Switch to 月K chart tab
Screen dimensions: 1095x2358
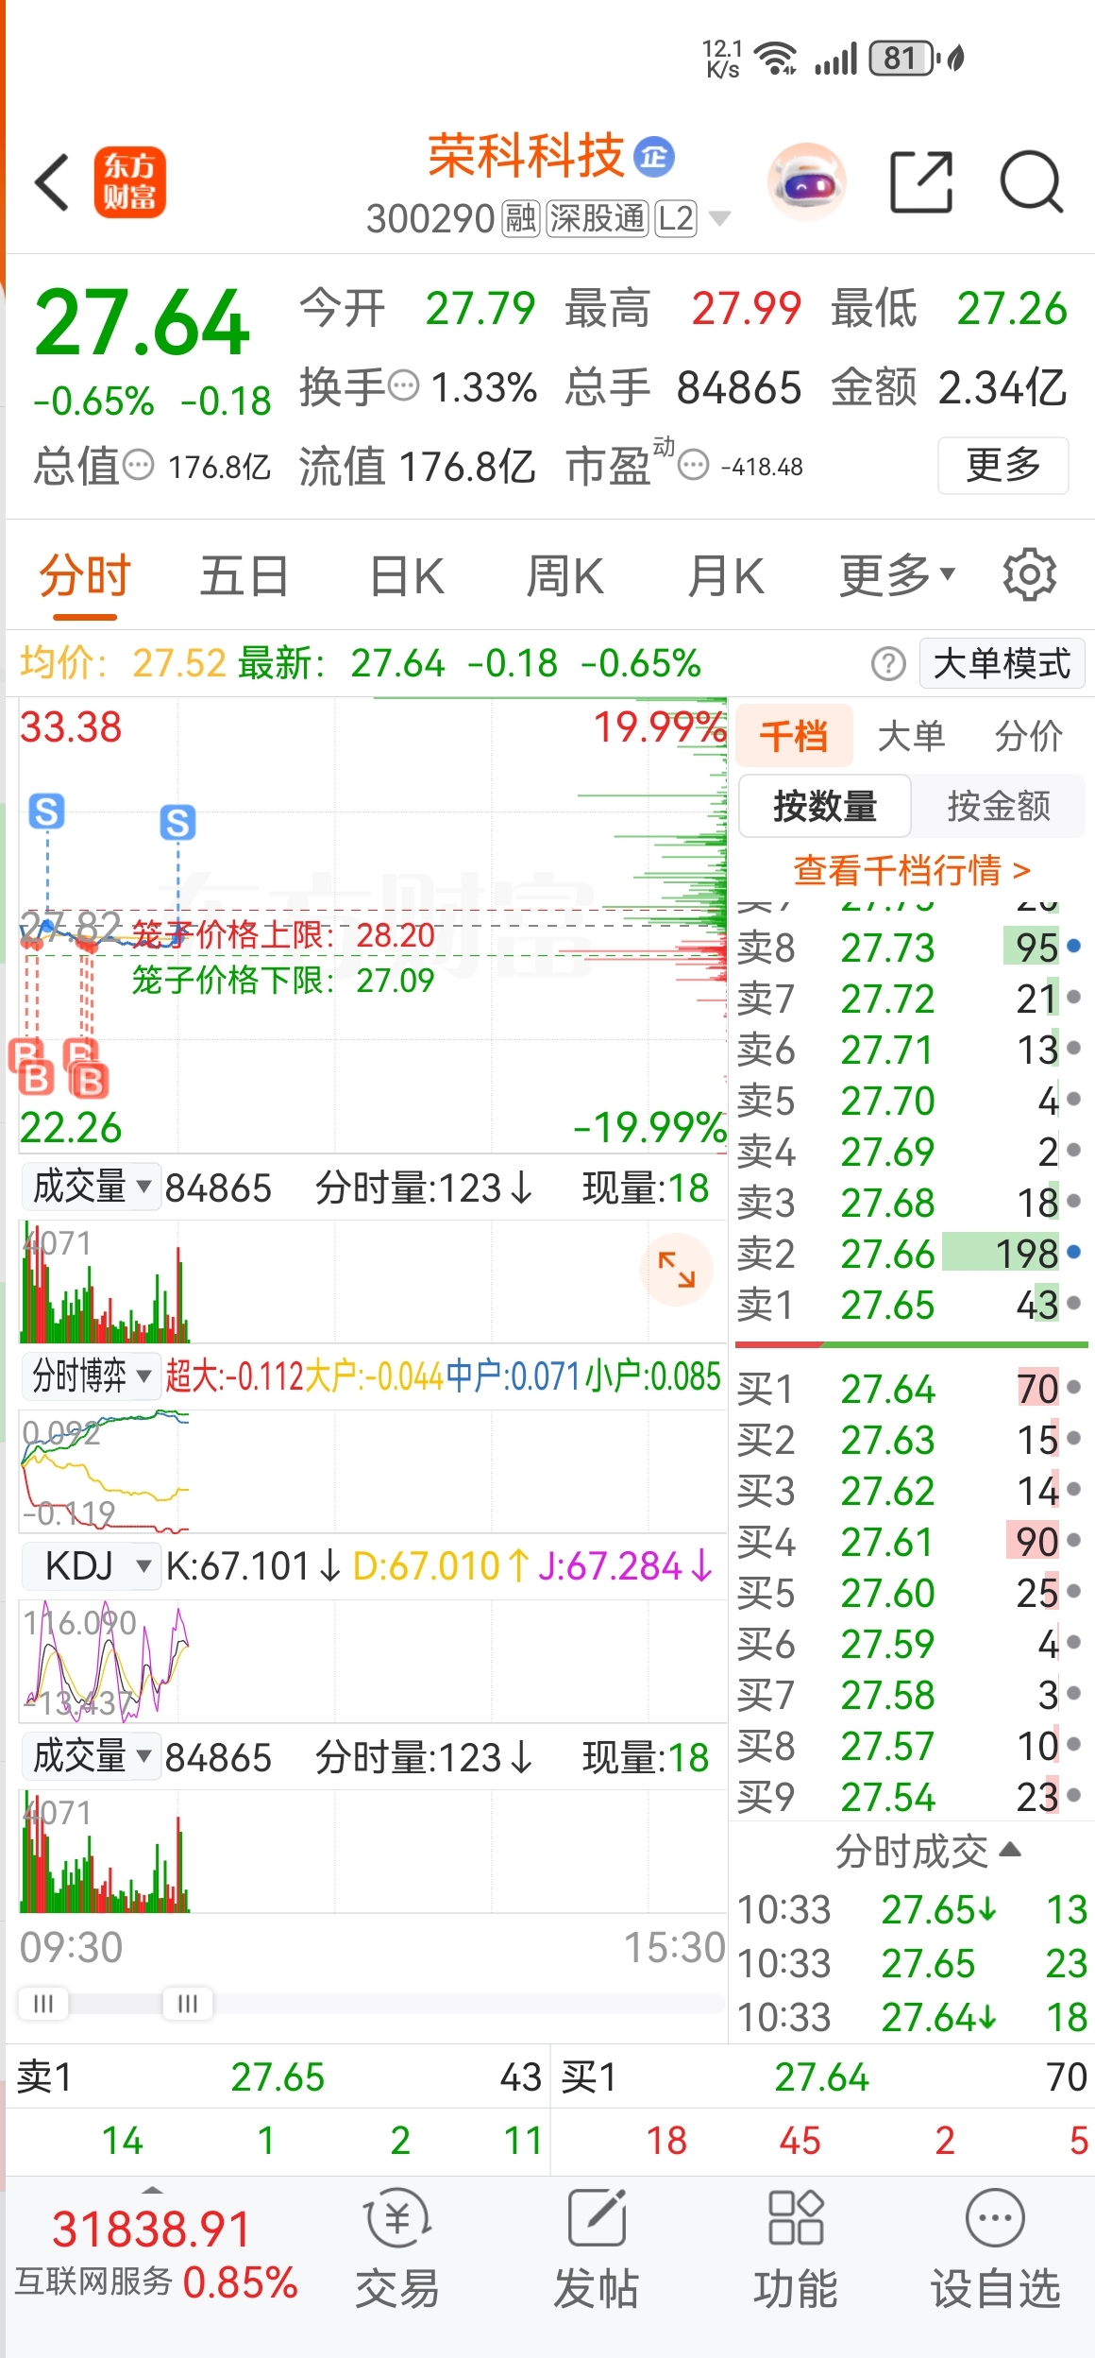(x=725, y=575)
